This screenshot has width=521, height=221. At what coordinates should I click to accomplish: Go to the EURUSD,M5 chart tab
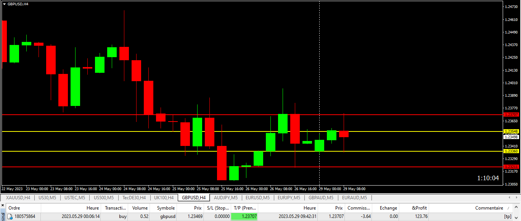(257, 197)
